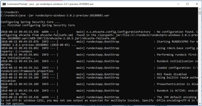Image resolution: width=202 pixels, height=106 pixels.
Task: Minimize the Command Prompt window
Action: pyautogui.click(x=175, y=4)
